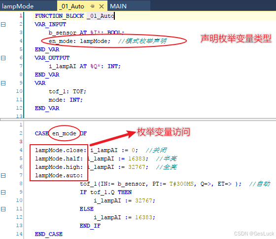The image size is (276, 239).
Task: Click FUNCTION_BLOCK keyword on line 1
Action: coord(59,16)
